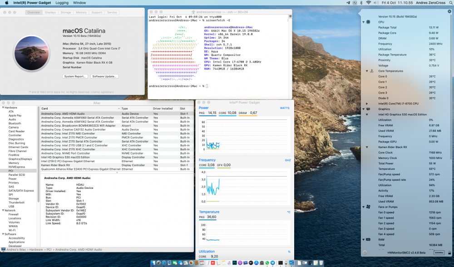Collapse the CPU section in HWMonitor
454x267 pixels.
364,22
